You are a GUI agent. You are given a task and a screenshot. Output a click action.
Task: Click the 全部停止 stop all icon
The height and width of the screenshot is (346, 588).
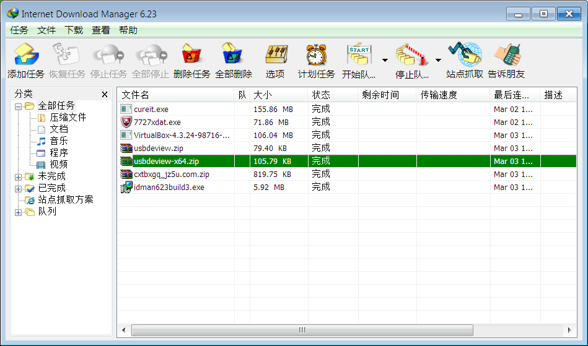pyautogui.click(x=151, y=54)
